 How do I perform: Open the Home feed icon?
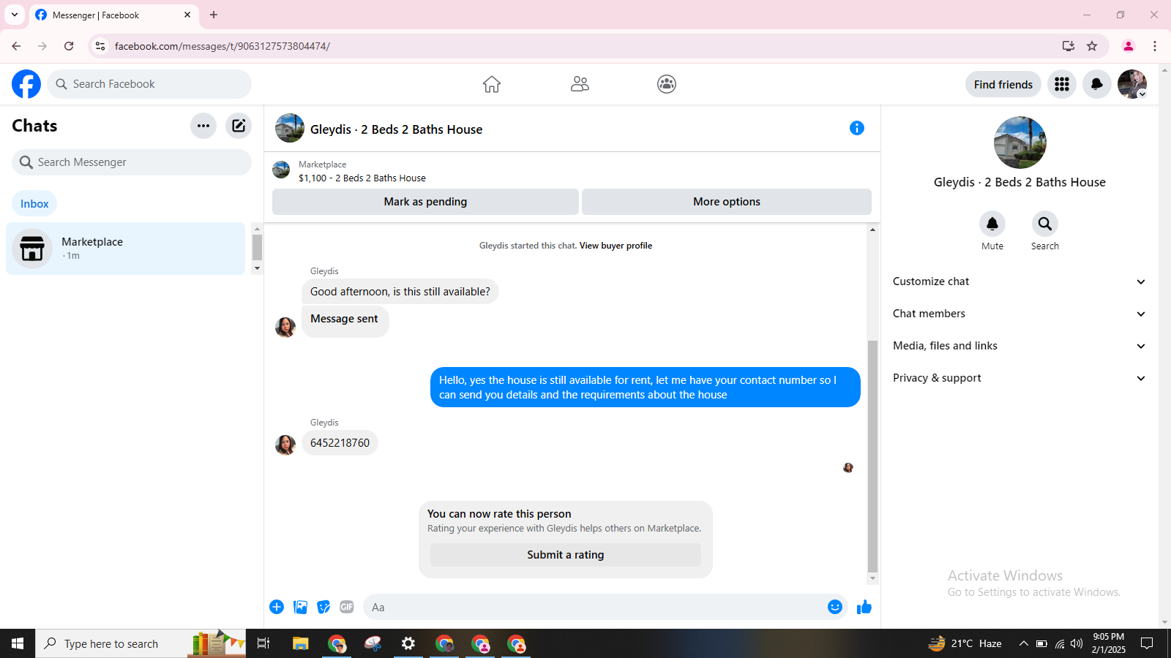coord(492,84)
